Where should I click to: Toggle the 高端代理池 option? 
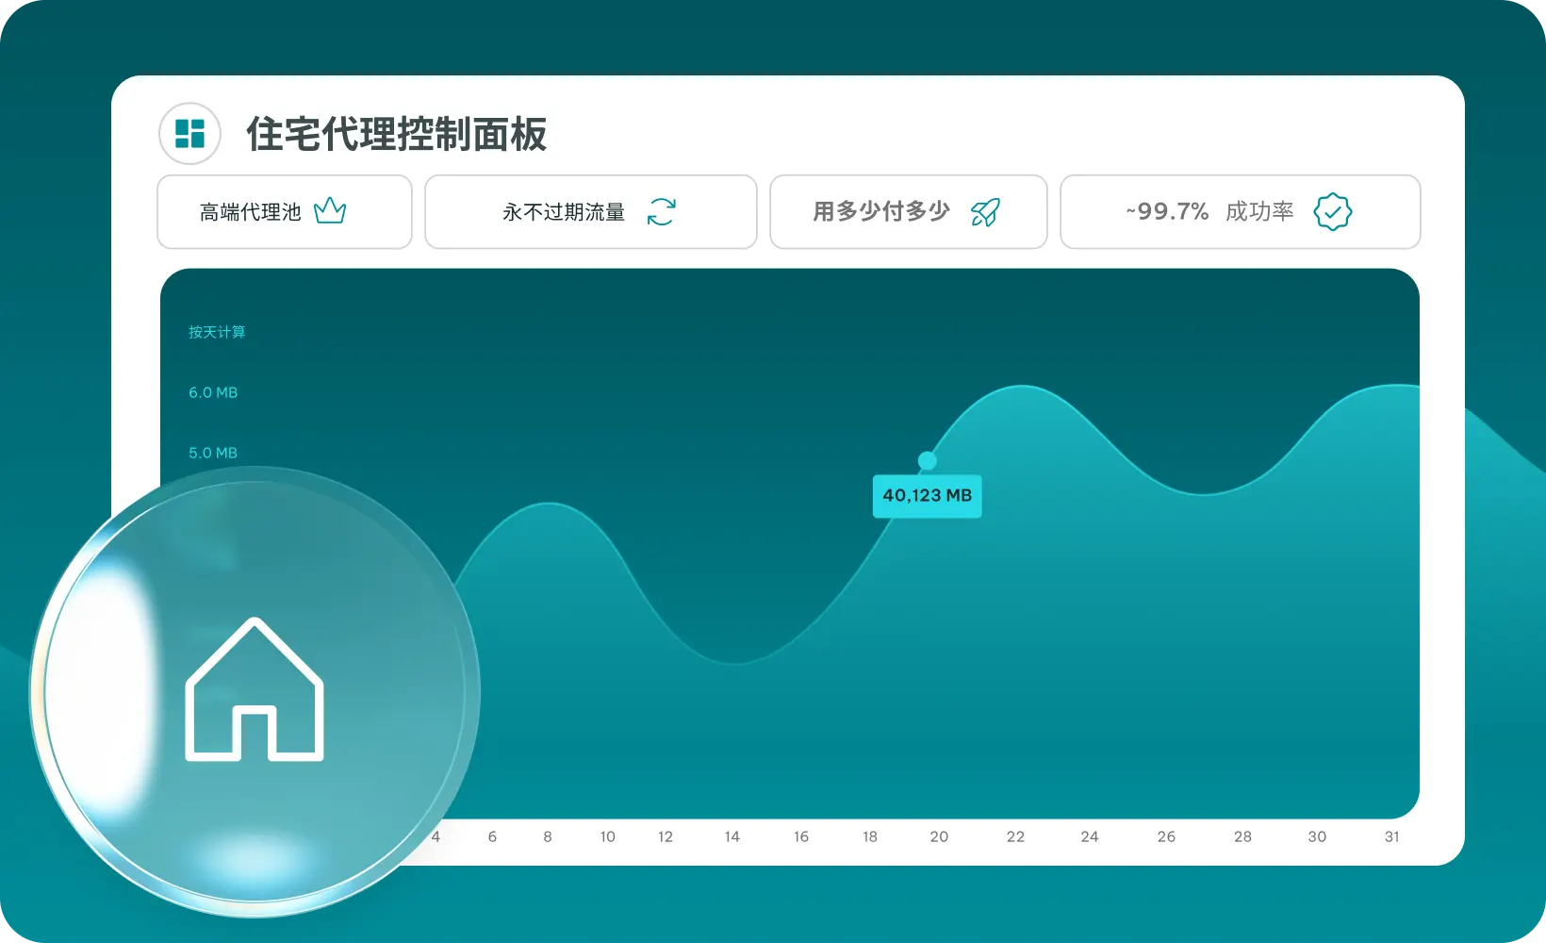(x=284, y=211)
